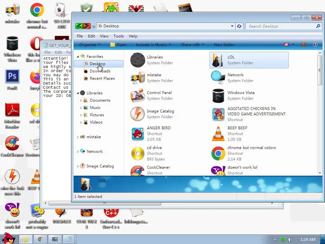Viewport: 325px width, 244px height.
Task: Open File menu in GET_YOUR Notepad window
Action: pos(48,52)
